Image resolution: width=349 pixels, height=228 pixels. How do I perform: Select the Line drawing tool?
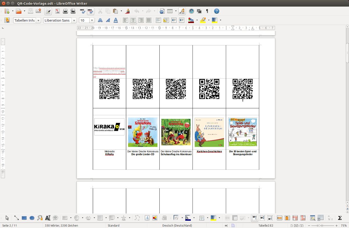[17, 218]
